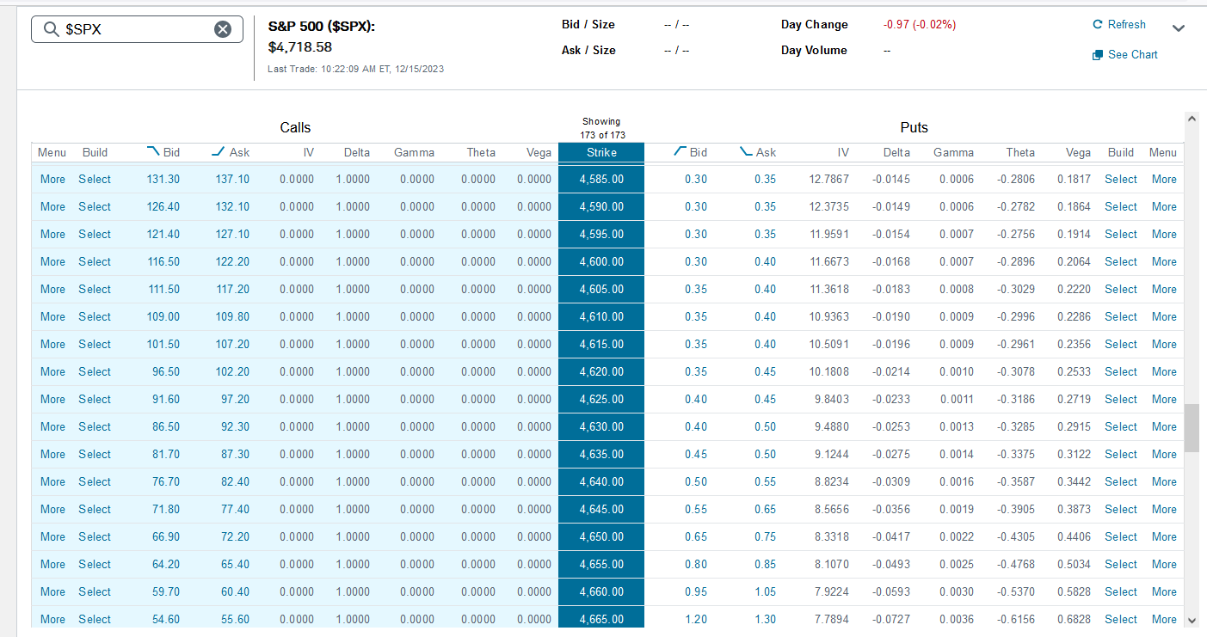Clear the $SPX symbol using the X icon

click(x=222, y=28)
